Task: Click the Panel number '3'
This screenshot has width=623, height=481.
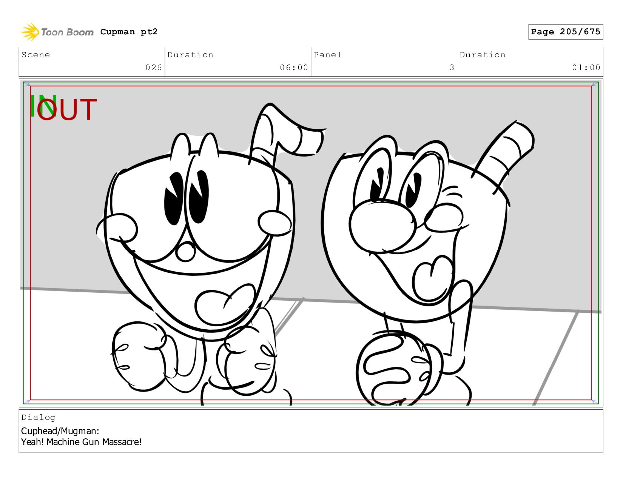Action: point(452,68)
